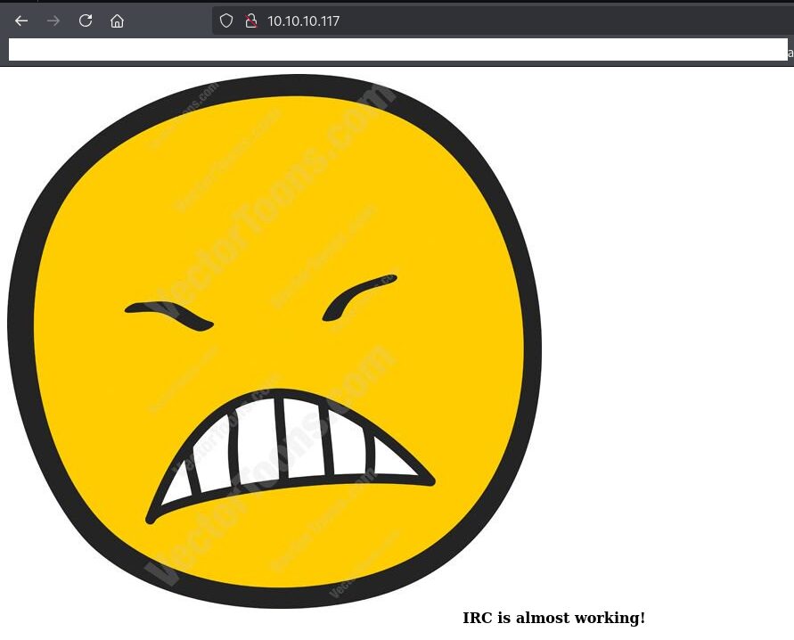Click the word "IRC" in the caption
The image size is (794, 640).
tap(478, 618)
